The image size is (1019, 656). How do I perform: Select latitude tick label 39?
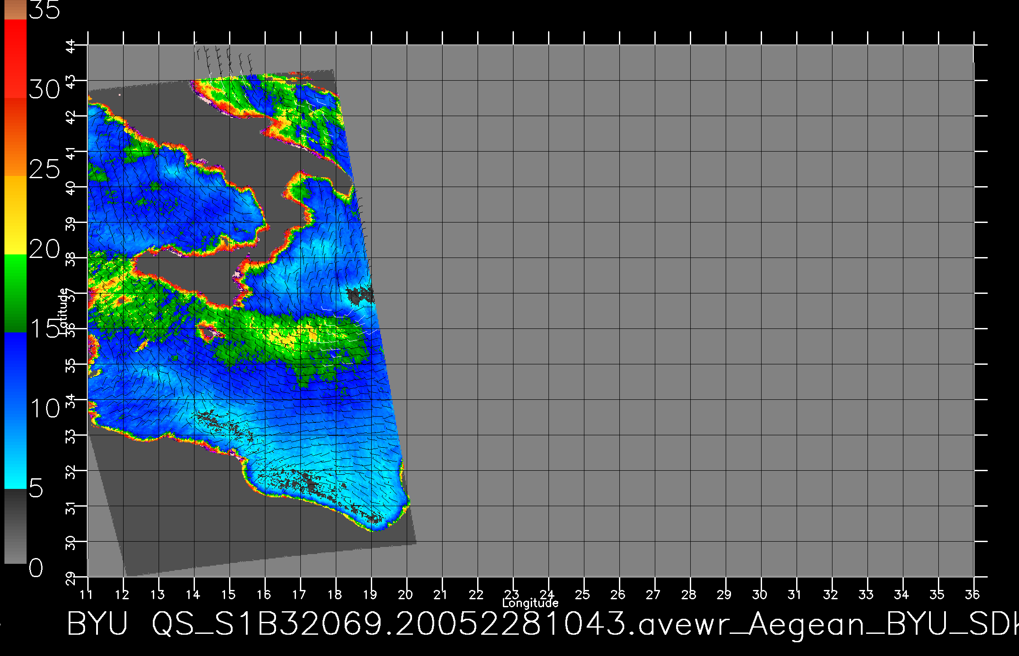(71, 223)
